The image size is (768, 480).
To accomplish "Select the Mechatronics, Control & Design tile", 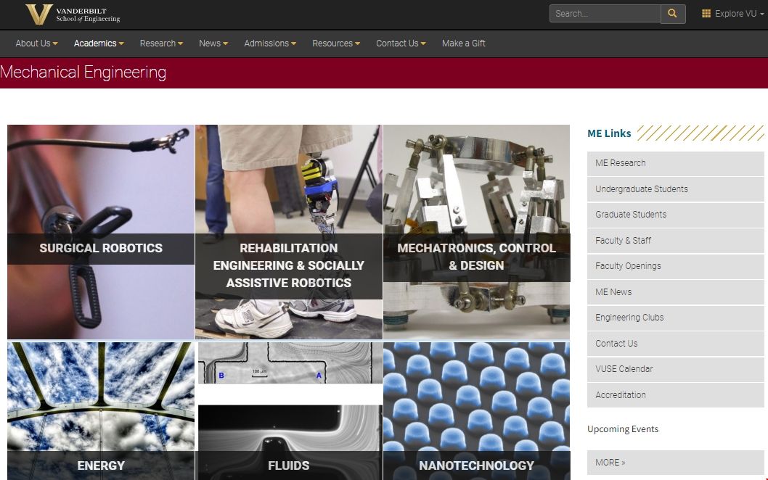I will [x=476, y=232].
